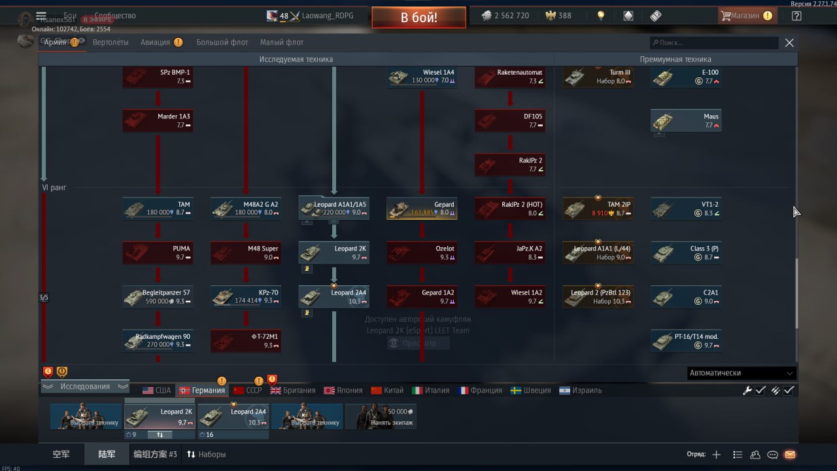This screenshot has width=837, height=471.
Task: Select the Италия nation tab
Action: tap(431, 391)
